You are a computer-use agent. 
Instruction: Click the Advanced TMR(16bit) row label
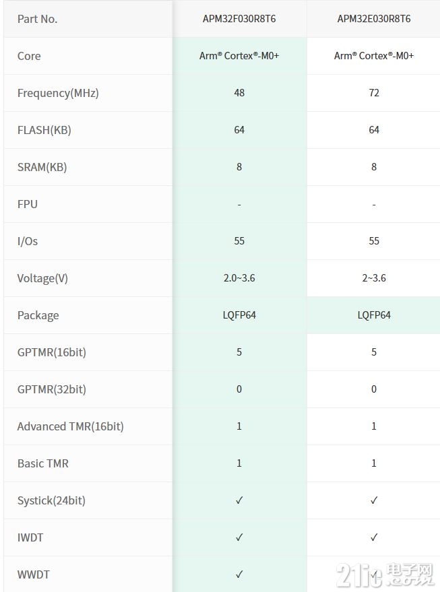[x=71, y=426]
